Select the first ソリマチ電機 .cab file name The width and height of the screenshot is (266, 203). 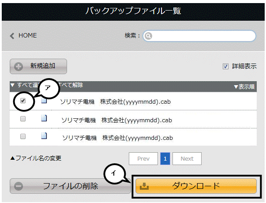pos(116,101)
